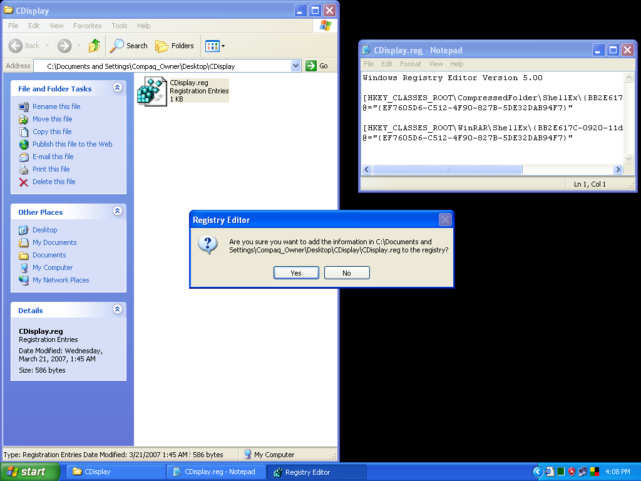Screen dimensions: 641x481
Task: Collapse the Other Places panel
Action: [117, 211]
